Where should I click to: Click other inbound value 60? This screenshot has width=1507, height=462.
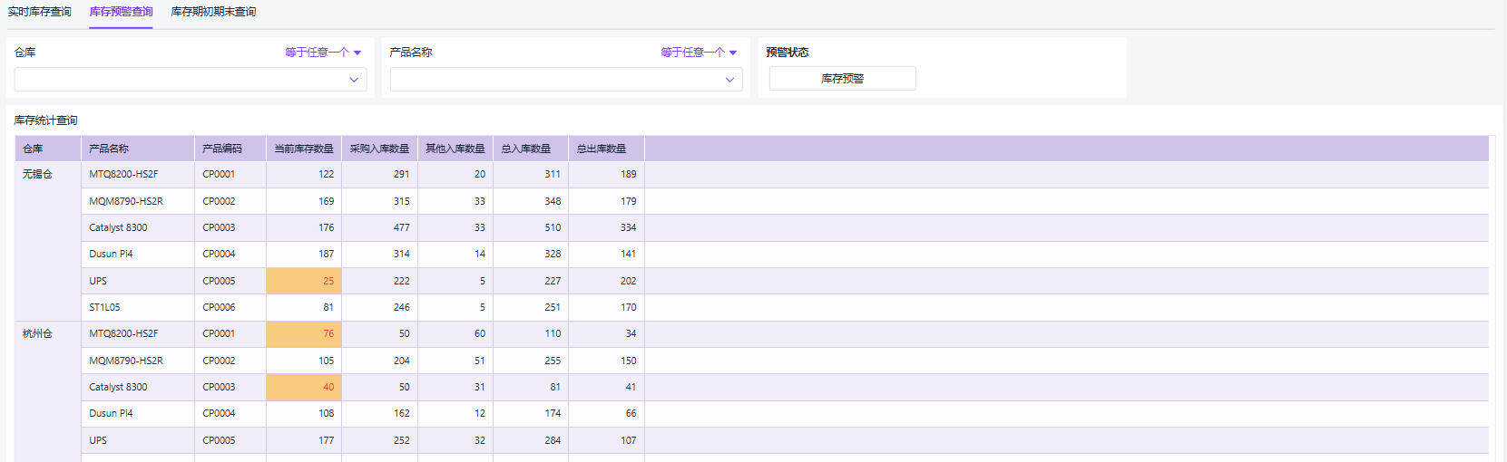point(455,334)
